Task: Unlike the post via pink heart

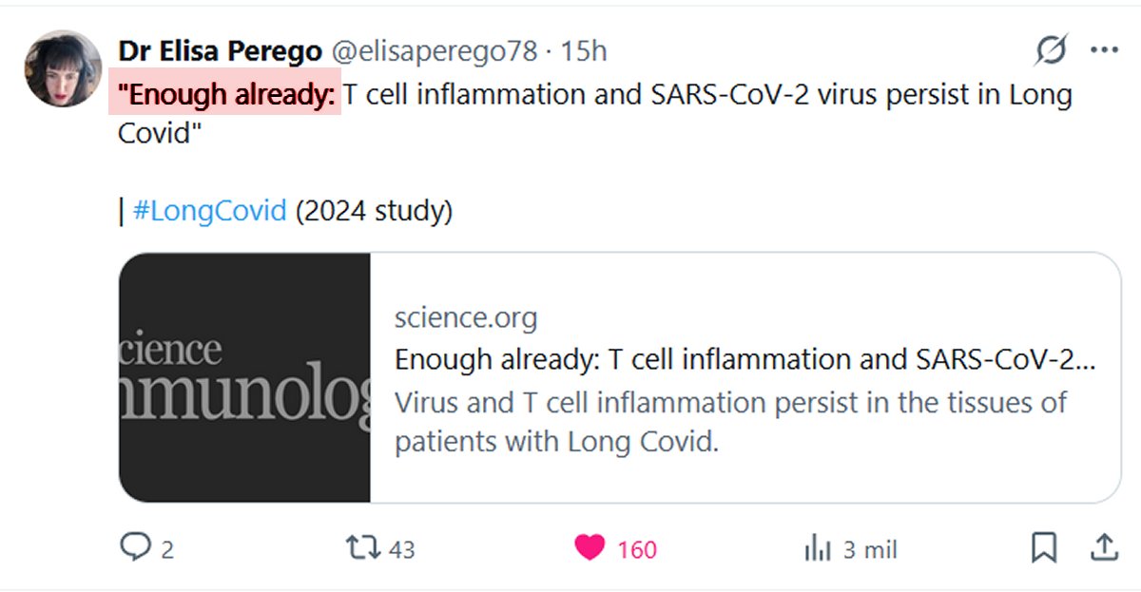Action: pyautogui.click(x=590, y=548)
